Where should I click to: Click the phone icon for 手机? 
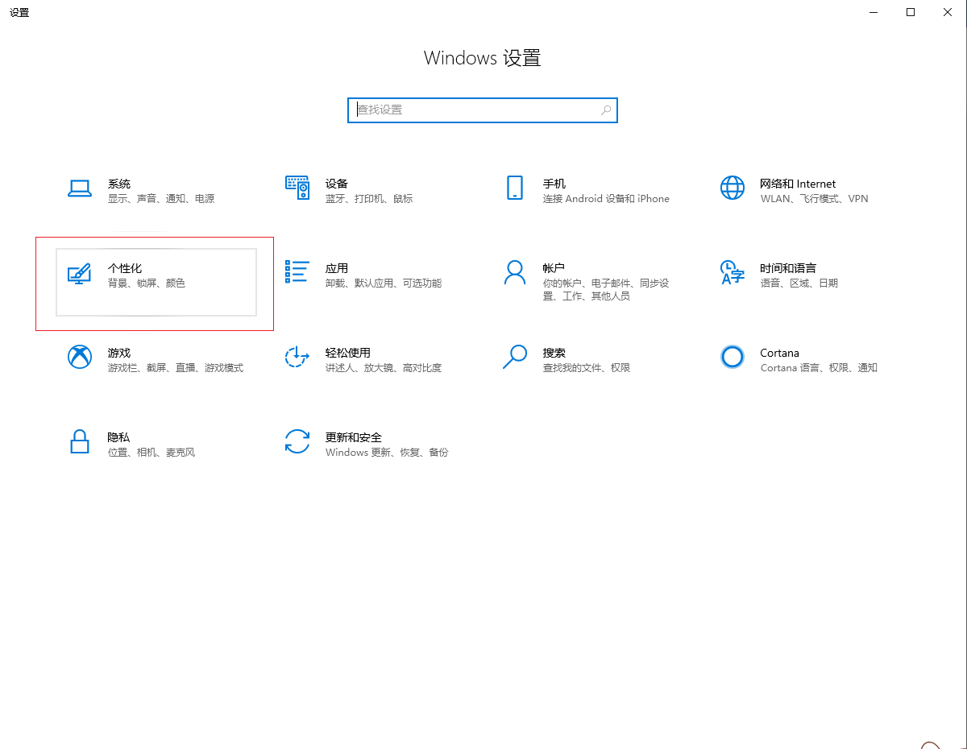click(514, 188)
